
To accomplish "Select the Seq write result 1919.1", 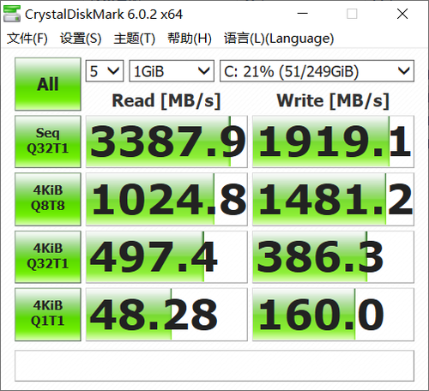I will coord(333,141).
